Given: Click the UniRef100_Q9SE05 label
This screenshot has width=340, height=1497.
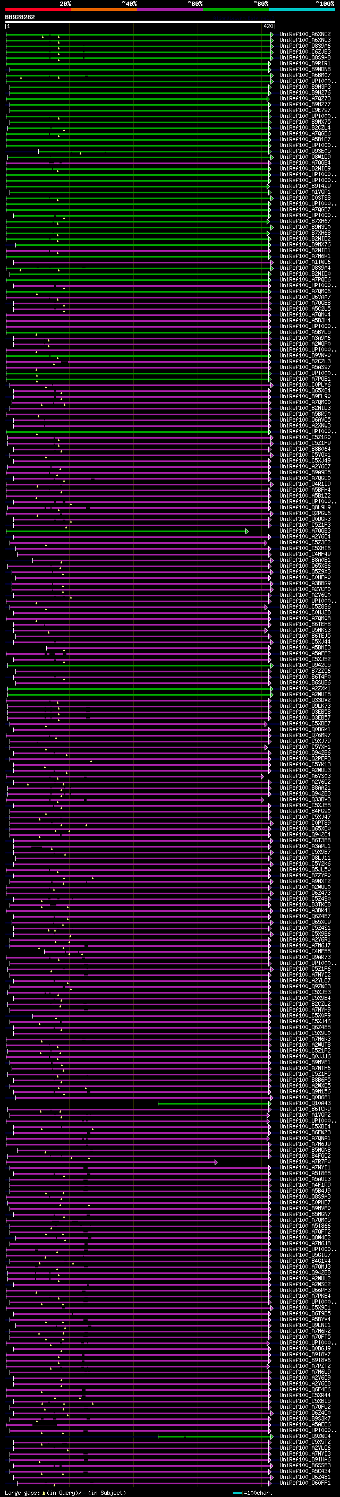Looking at the screenshot, I should tap(305, 151).
